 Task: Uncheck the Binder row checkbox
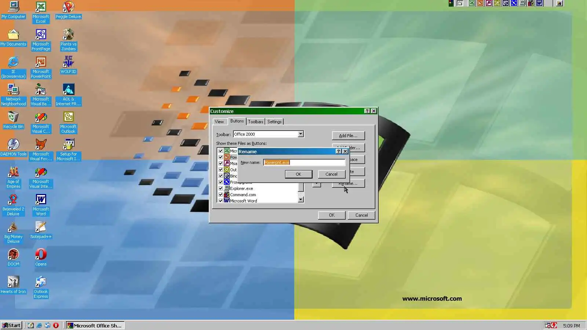coord(220,176)
